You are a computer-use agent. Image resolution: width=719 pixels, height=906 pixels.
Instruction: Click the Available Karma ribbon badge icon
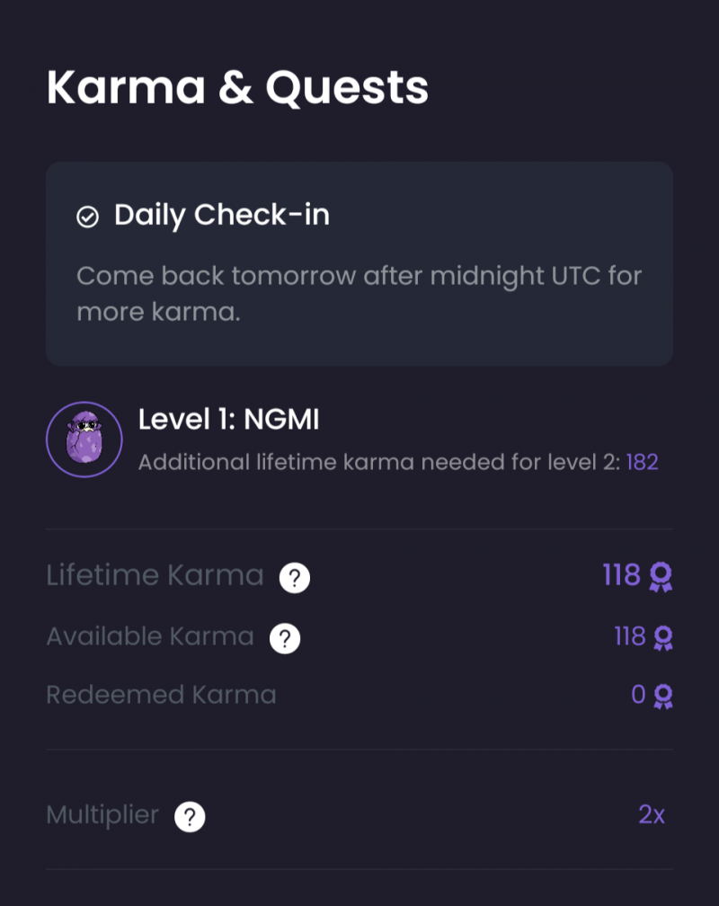point(663,638)
